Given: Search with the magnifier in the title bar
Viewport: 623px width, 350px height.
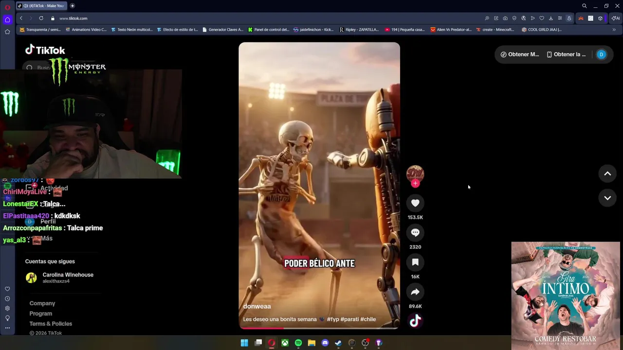Looking at the screenshot, I should pos(585,6).
